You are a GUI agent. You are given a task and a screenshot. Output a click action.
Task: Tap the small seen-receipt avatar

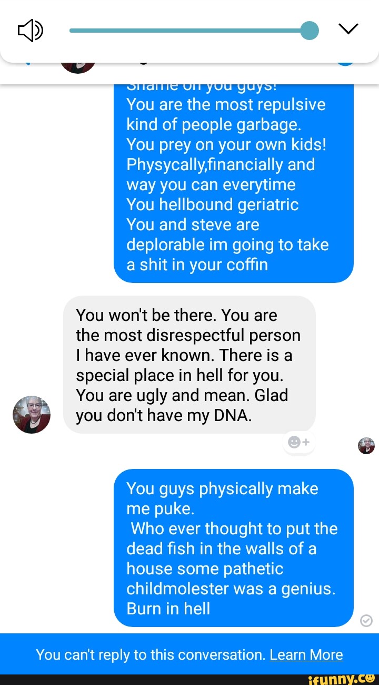[x=366, y=446]
